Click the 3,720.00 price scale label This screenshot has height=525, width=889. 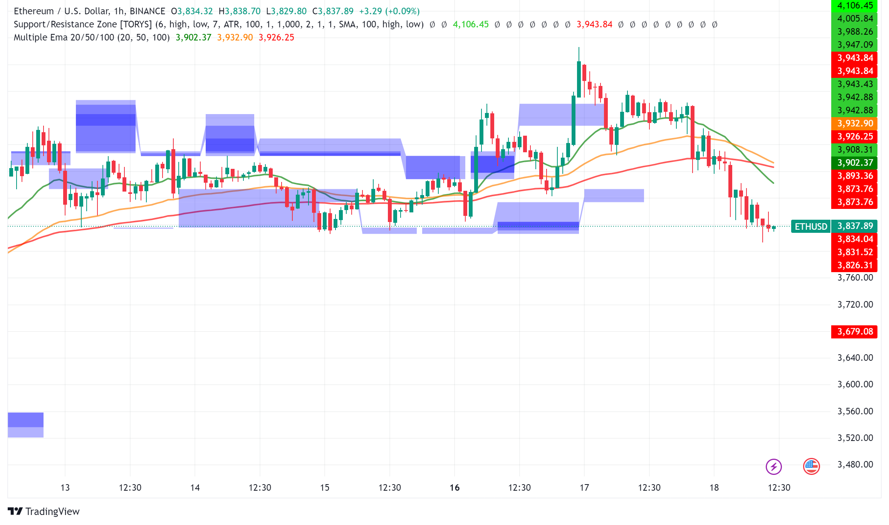(x=855, y=305)
